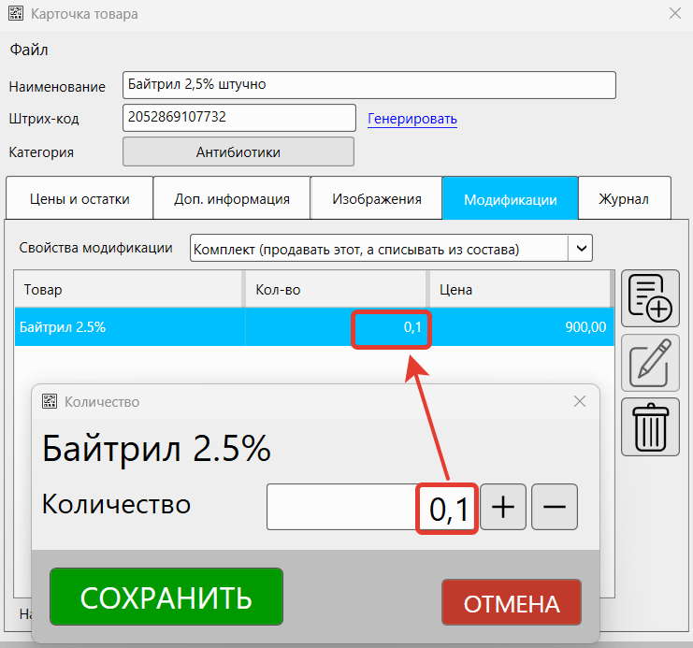Click into the Наименование text field

pyautogui.click(x=368, y=84)
